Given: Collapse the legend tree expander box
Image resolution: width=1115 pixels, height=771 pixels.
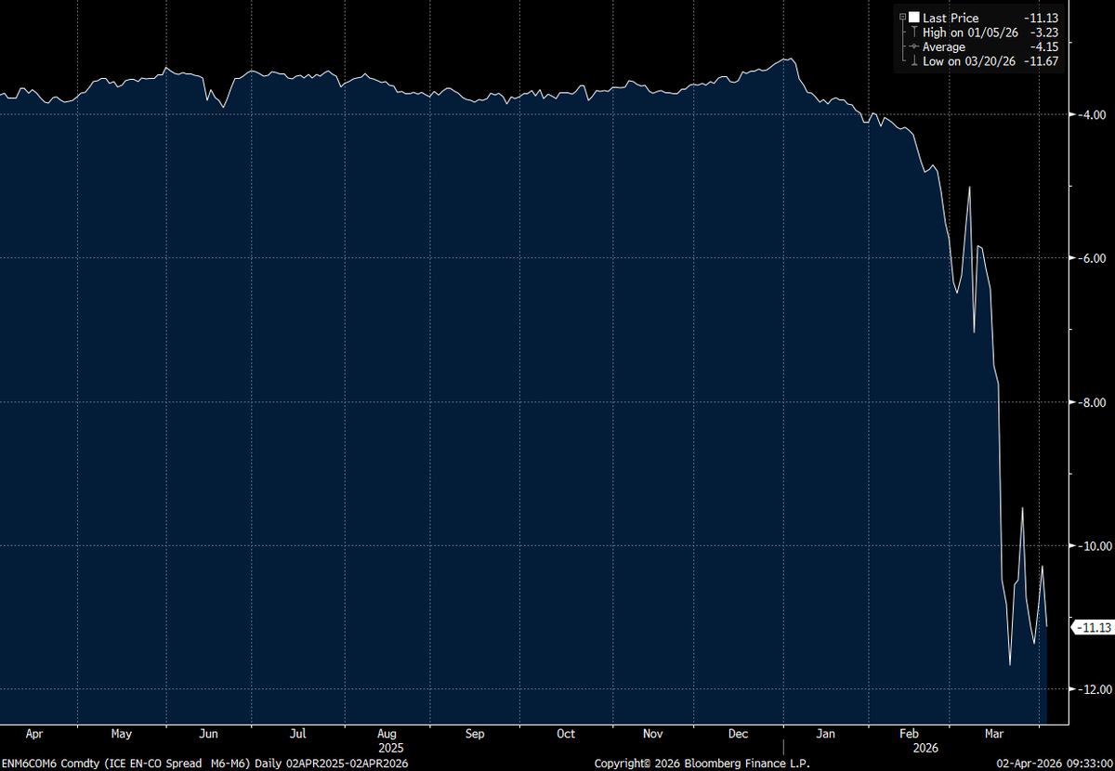Looking at the screenshot, I should pyautogui.click(x=902, y=18).
